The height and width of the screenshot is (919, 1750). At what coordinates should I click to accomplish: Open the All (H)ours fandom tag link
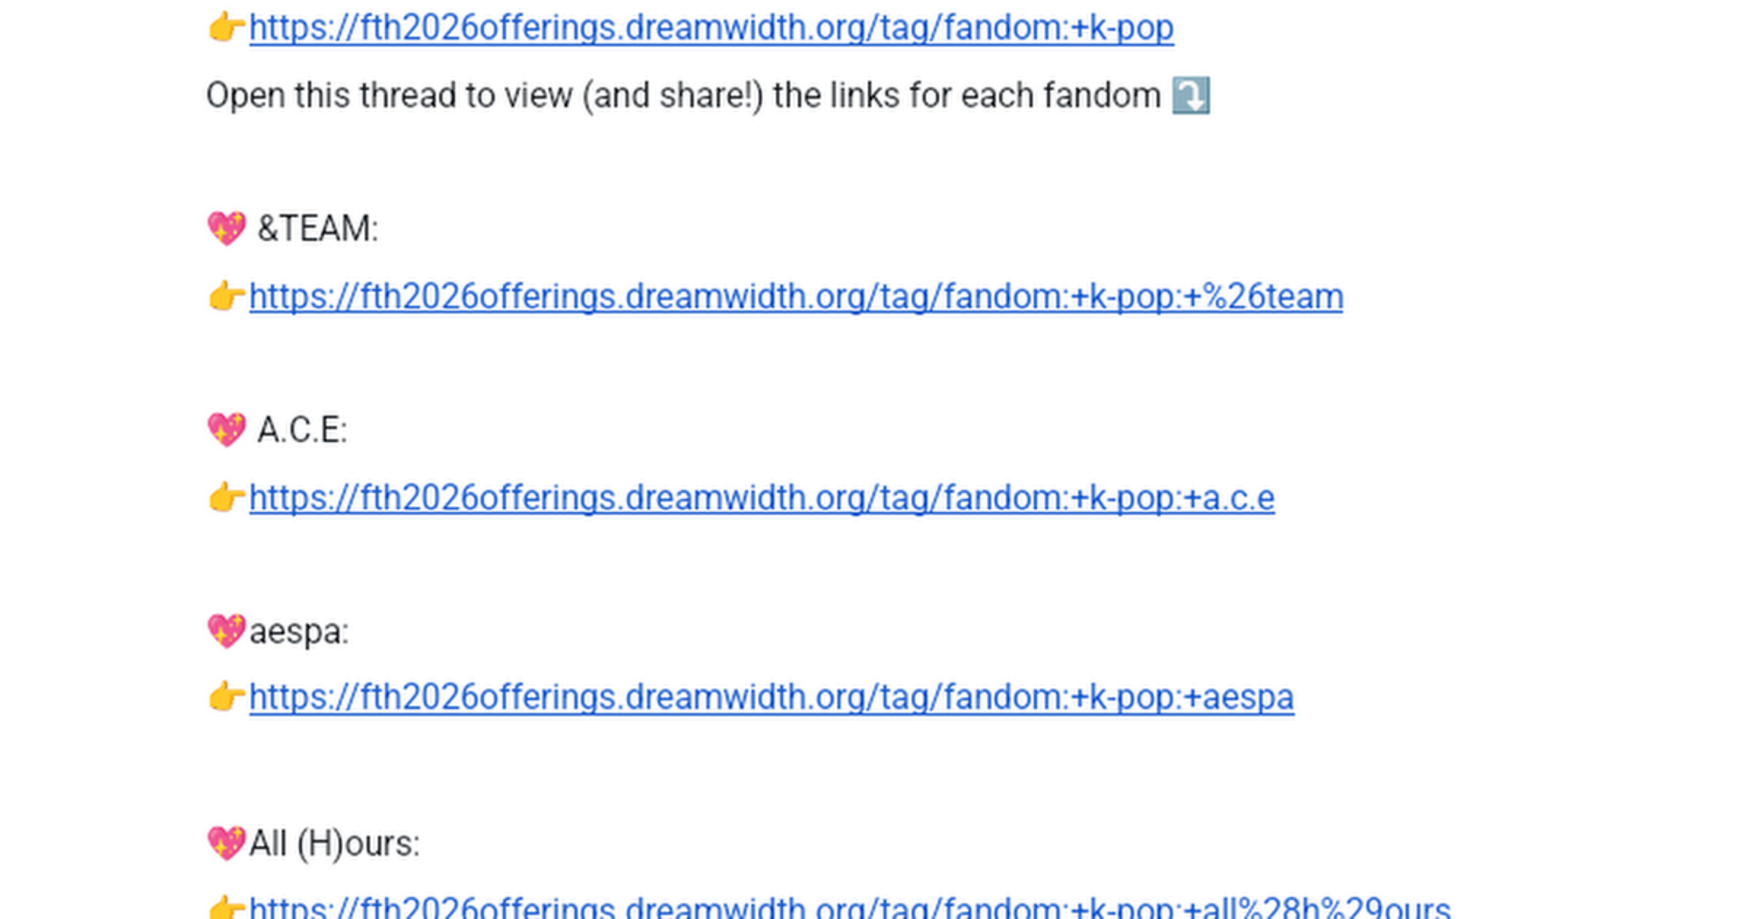coord(850,907)
